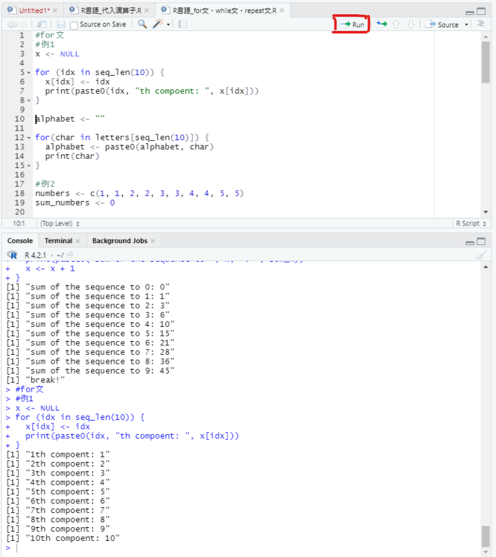Click the Run button

click(x=352, y=25)
